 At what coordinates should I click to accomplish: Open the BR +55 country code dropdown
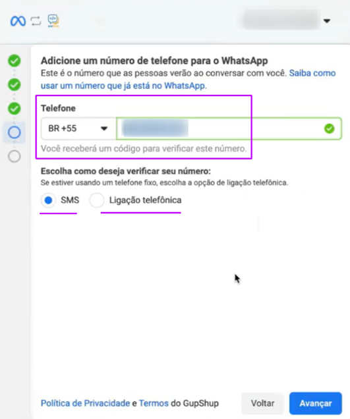pos(78,128)
